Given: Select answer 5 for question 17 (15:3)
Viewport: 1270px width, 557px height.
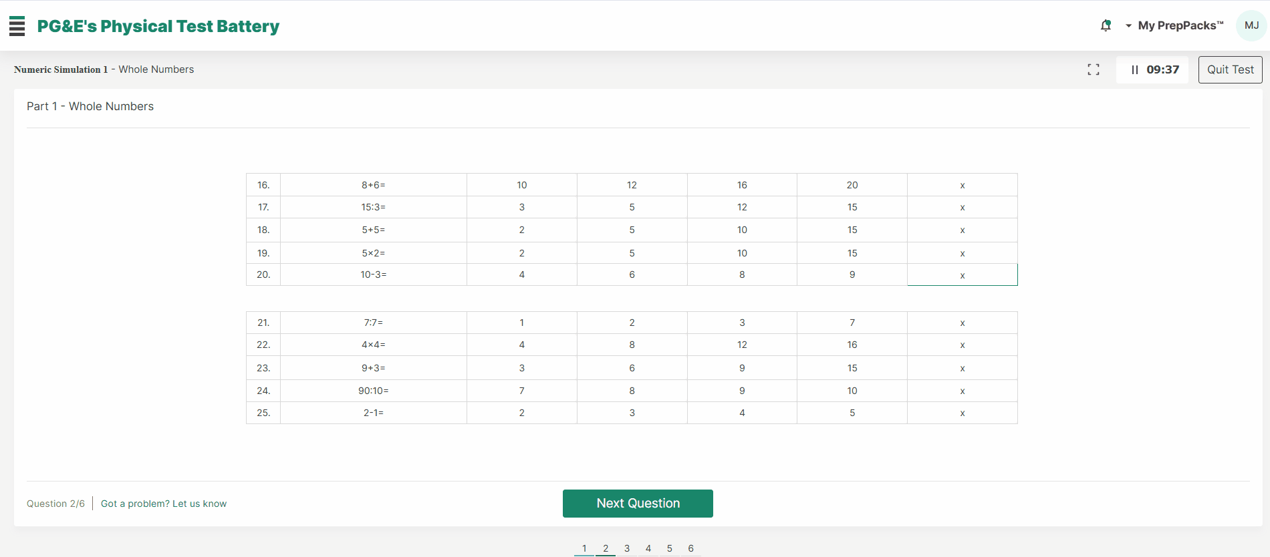Looking at the screenshot, I should tap(632, 207).
